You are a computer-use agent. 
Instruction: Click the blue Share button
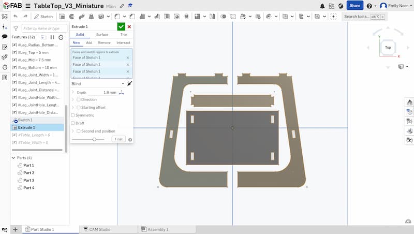(x=354, y=6)
